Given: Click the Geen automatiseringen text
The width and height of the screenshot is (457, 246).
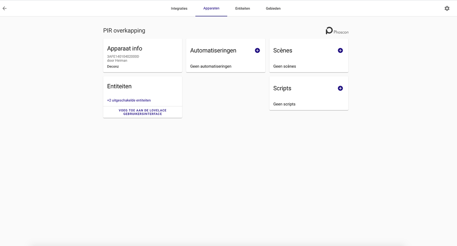Looking at the screenshot, I should coord(210,66).
